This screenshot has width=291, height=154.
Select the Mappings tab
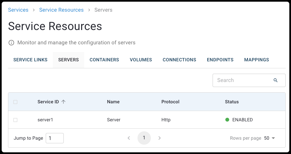point(256,60)
